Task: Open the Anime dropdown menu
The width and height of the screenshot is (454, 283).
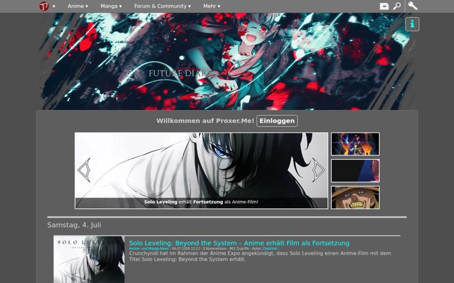Action: click(x=78, y=6)
